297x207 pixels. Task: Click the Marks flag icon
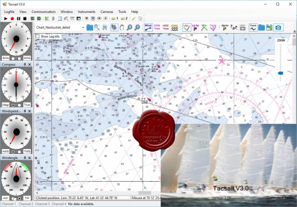pyautogui.click(x=225, y=28)
